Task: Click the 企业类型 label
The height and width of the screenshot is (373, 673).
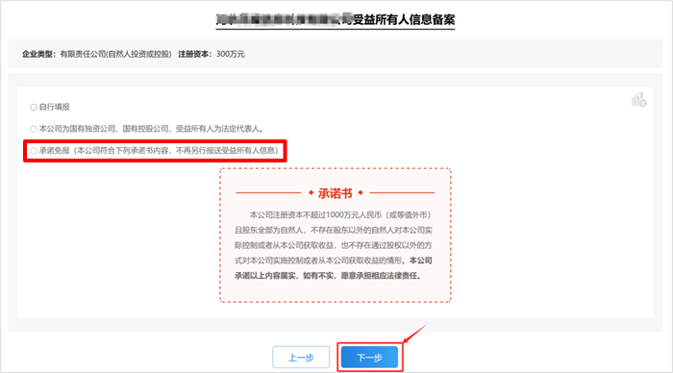Action: coord(39,54)
